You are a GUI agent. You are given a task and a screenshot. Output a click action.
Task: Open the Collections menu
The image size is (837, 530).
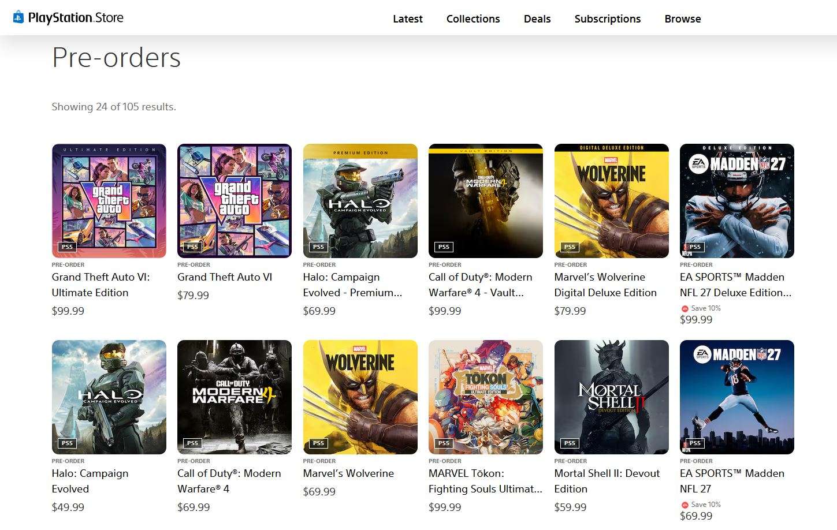[473, 18]
